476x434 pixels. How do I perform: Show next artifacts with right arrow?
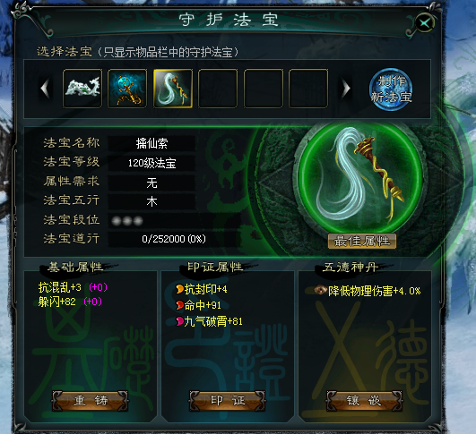(x=346, y=89)
